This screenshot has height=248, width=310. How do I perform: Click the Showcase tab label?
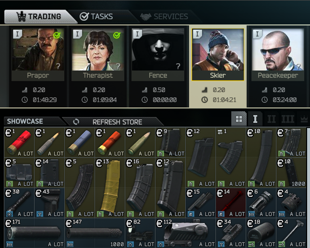(x=25, y=121)
